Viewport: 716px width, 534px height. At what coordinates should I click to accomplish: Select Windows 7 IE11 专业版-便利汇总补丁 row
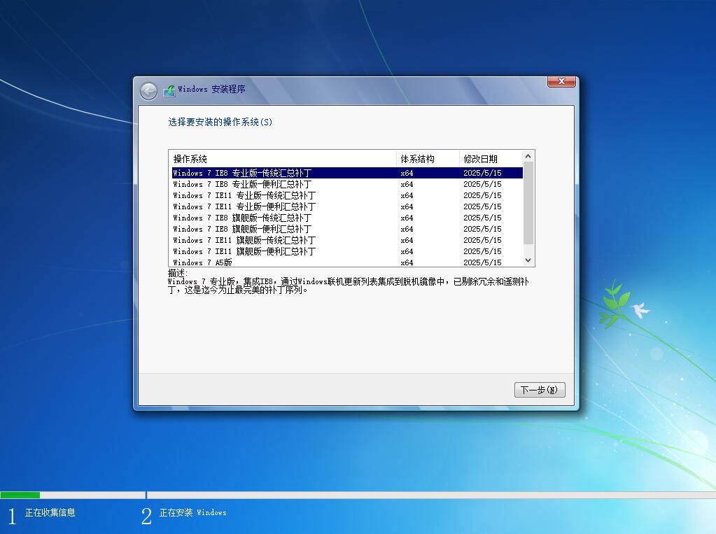(x=347, y=206)
